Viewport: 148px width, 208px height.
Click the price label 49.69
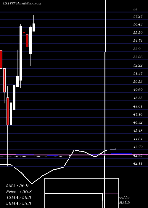[x=138, y=90]
